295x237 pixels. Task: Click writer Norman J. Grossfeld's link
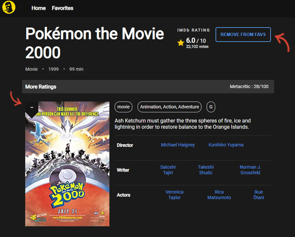pyautogui.click(x=250, y=170)
